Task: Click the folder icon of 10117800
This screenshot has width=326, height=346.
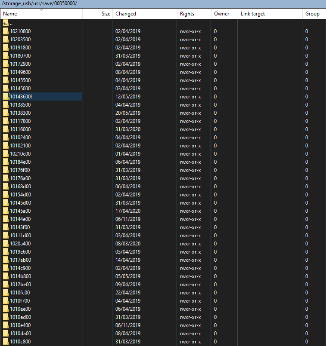Action: (6, 121)
